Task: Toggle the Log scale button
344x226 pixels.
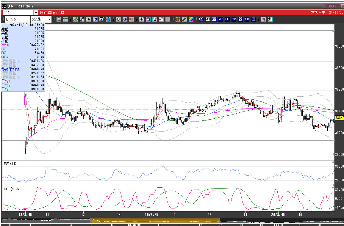Action: [263, 19]
